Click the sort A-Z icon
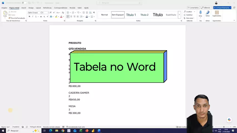Viewport: 237px width, 133px height. (90, 12)
